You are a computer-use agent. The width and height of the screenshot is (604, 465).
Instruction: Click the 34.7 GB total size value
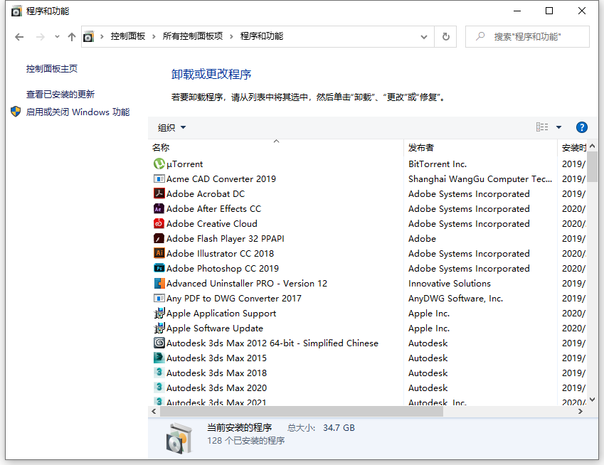[x=339, y=427]
